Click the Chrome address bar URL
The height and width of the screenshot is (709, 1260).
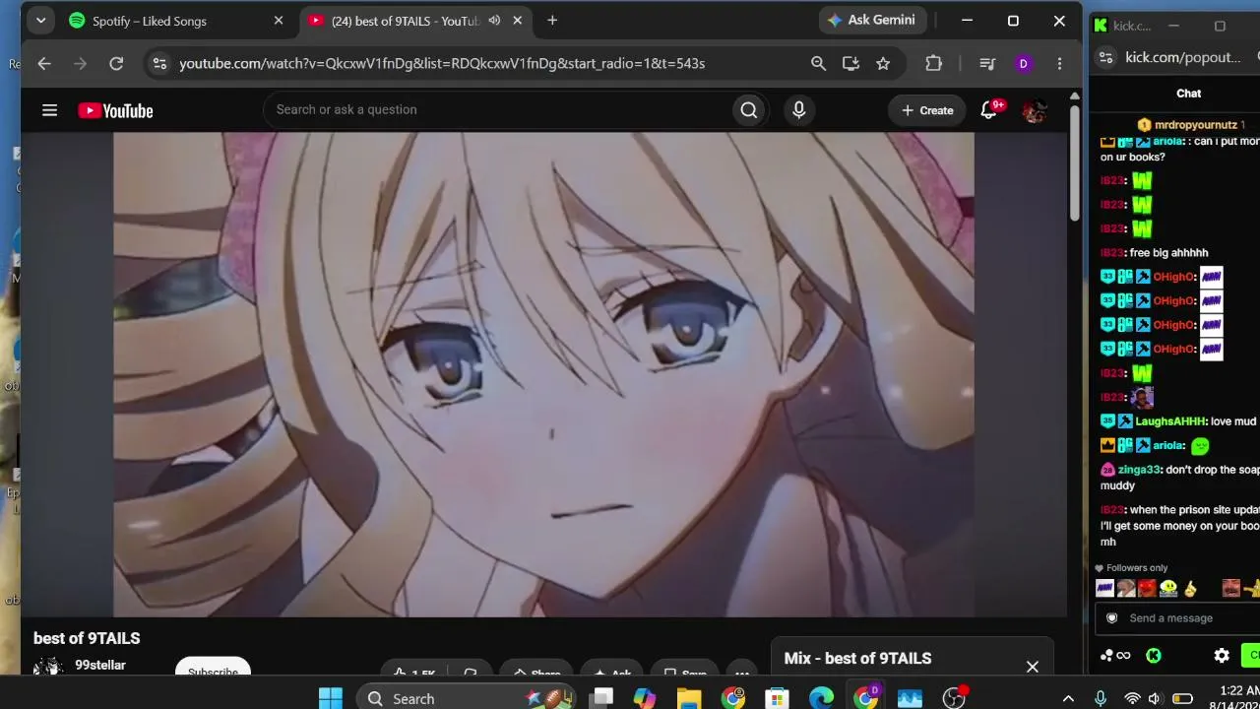click(x=442, y=63)
